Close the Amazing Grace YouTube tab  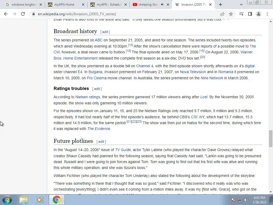(168, 5)
